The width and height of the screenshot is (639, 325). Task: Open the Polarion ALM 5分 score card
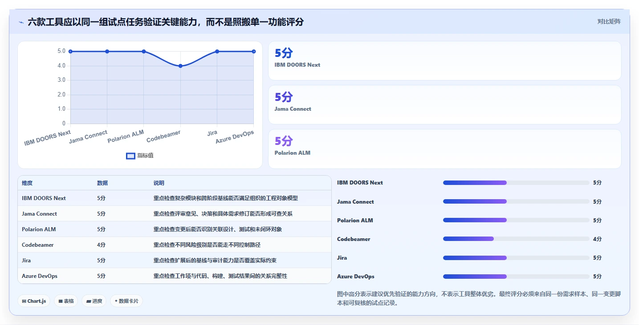click(x=444, y=149)
